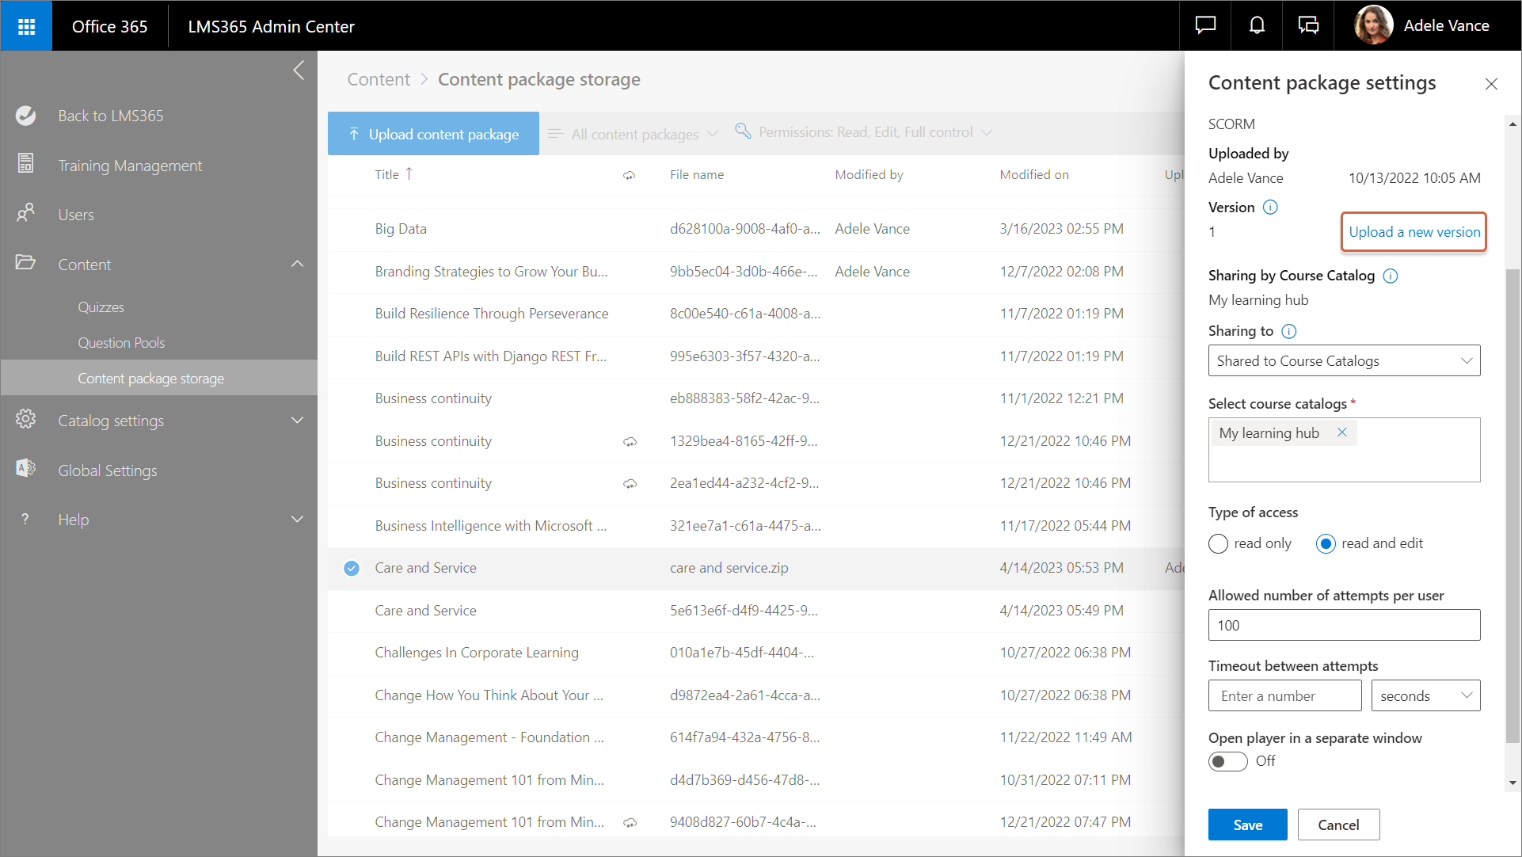This screenshot has height=857, width=1522.
Task: Open the chat feedback icon in header
Action: 1205,25
